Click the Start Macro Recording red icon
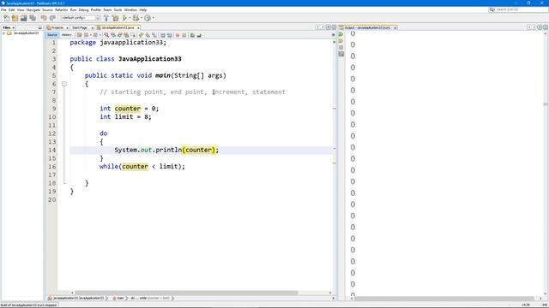 pos(178,35)
